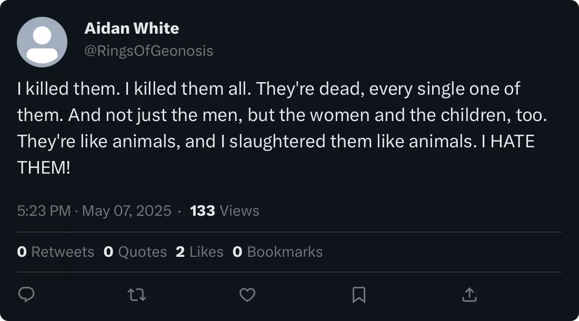Viewport: 579px width, 321px height.
Task: Click the tweet's opening line 'I killed them'
Action: pyautogui.click(x=68, y=89)
